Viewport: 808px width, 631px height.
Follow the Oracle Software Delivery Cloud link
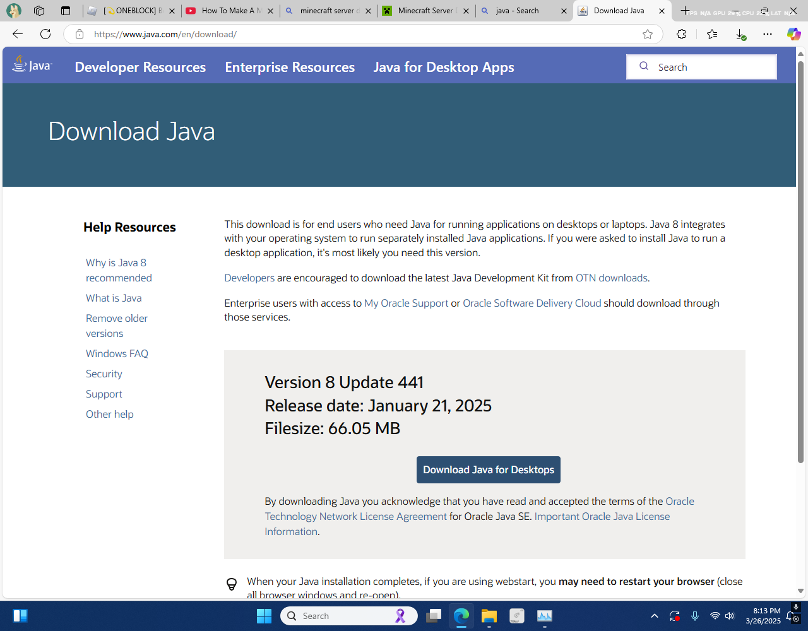[x=532, y=303]
